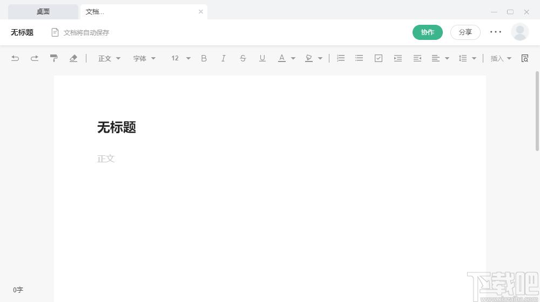Click the green 协作 collaborate button

click(x=427, y=32)
